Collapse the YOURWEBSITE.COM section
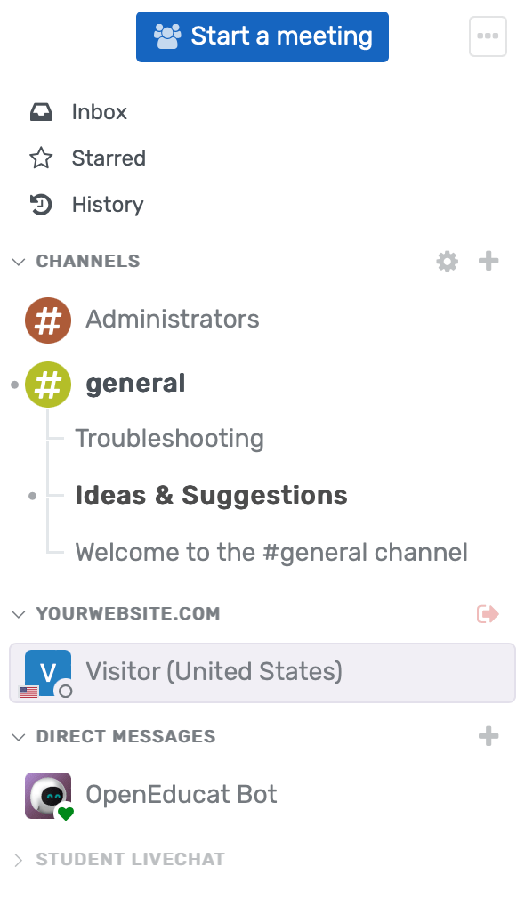525x899 pixels. coord(18,613)
